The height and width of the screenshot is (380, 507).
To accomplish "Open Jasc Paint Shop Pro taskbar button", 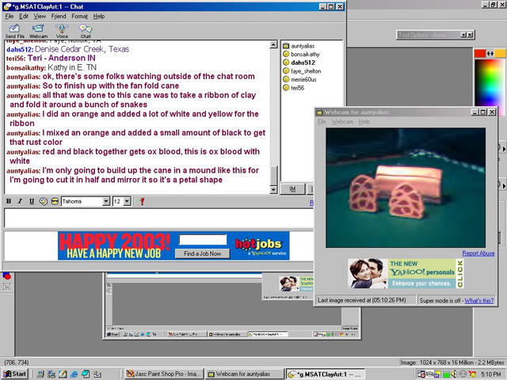I will click(x=164, y=374).
